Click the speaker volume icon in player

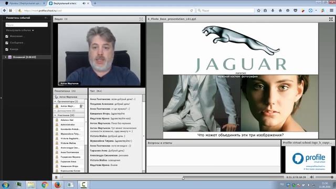[312, 177]
